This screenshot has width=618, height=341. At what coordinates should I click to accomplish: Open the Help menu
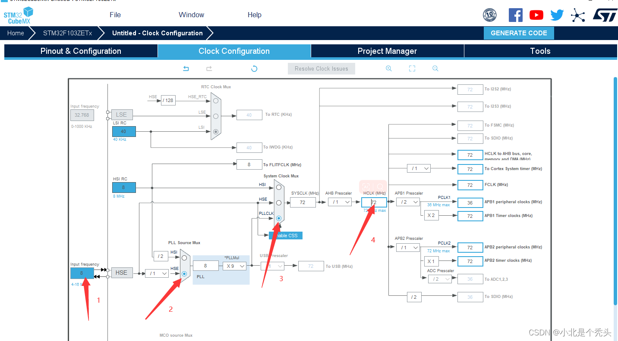255,15
